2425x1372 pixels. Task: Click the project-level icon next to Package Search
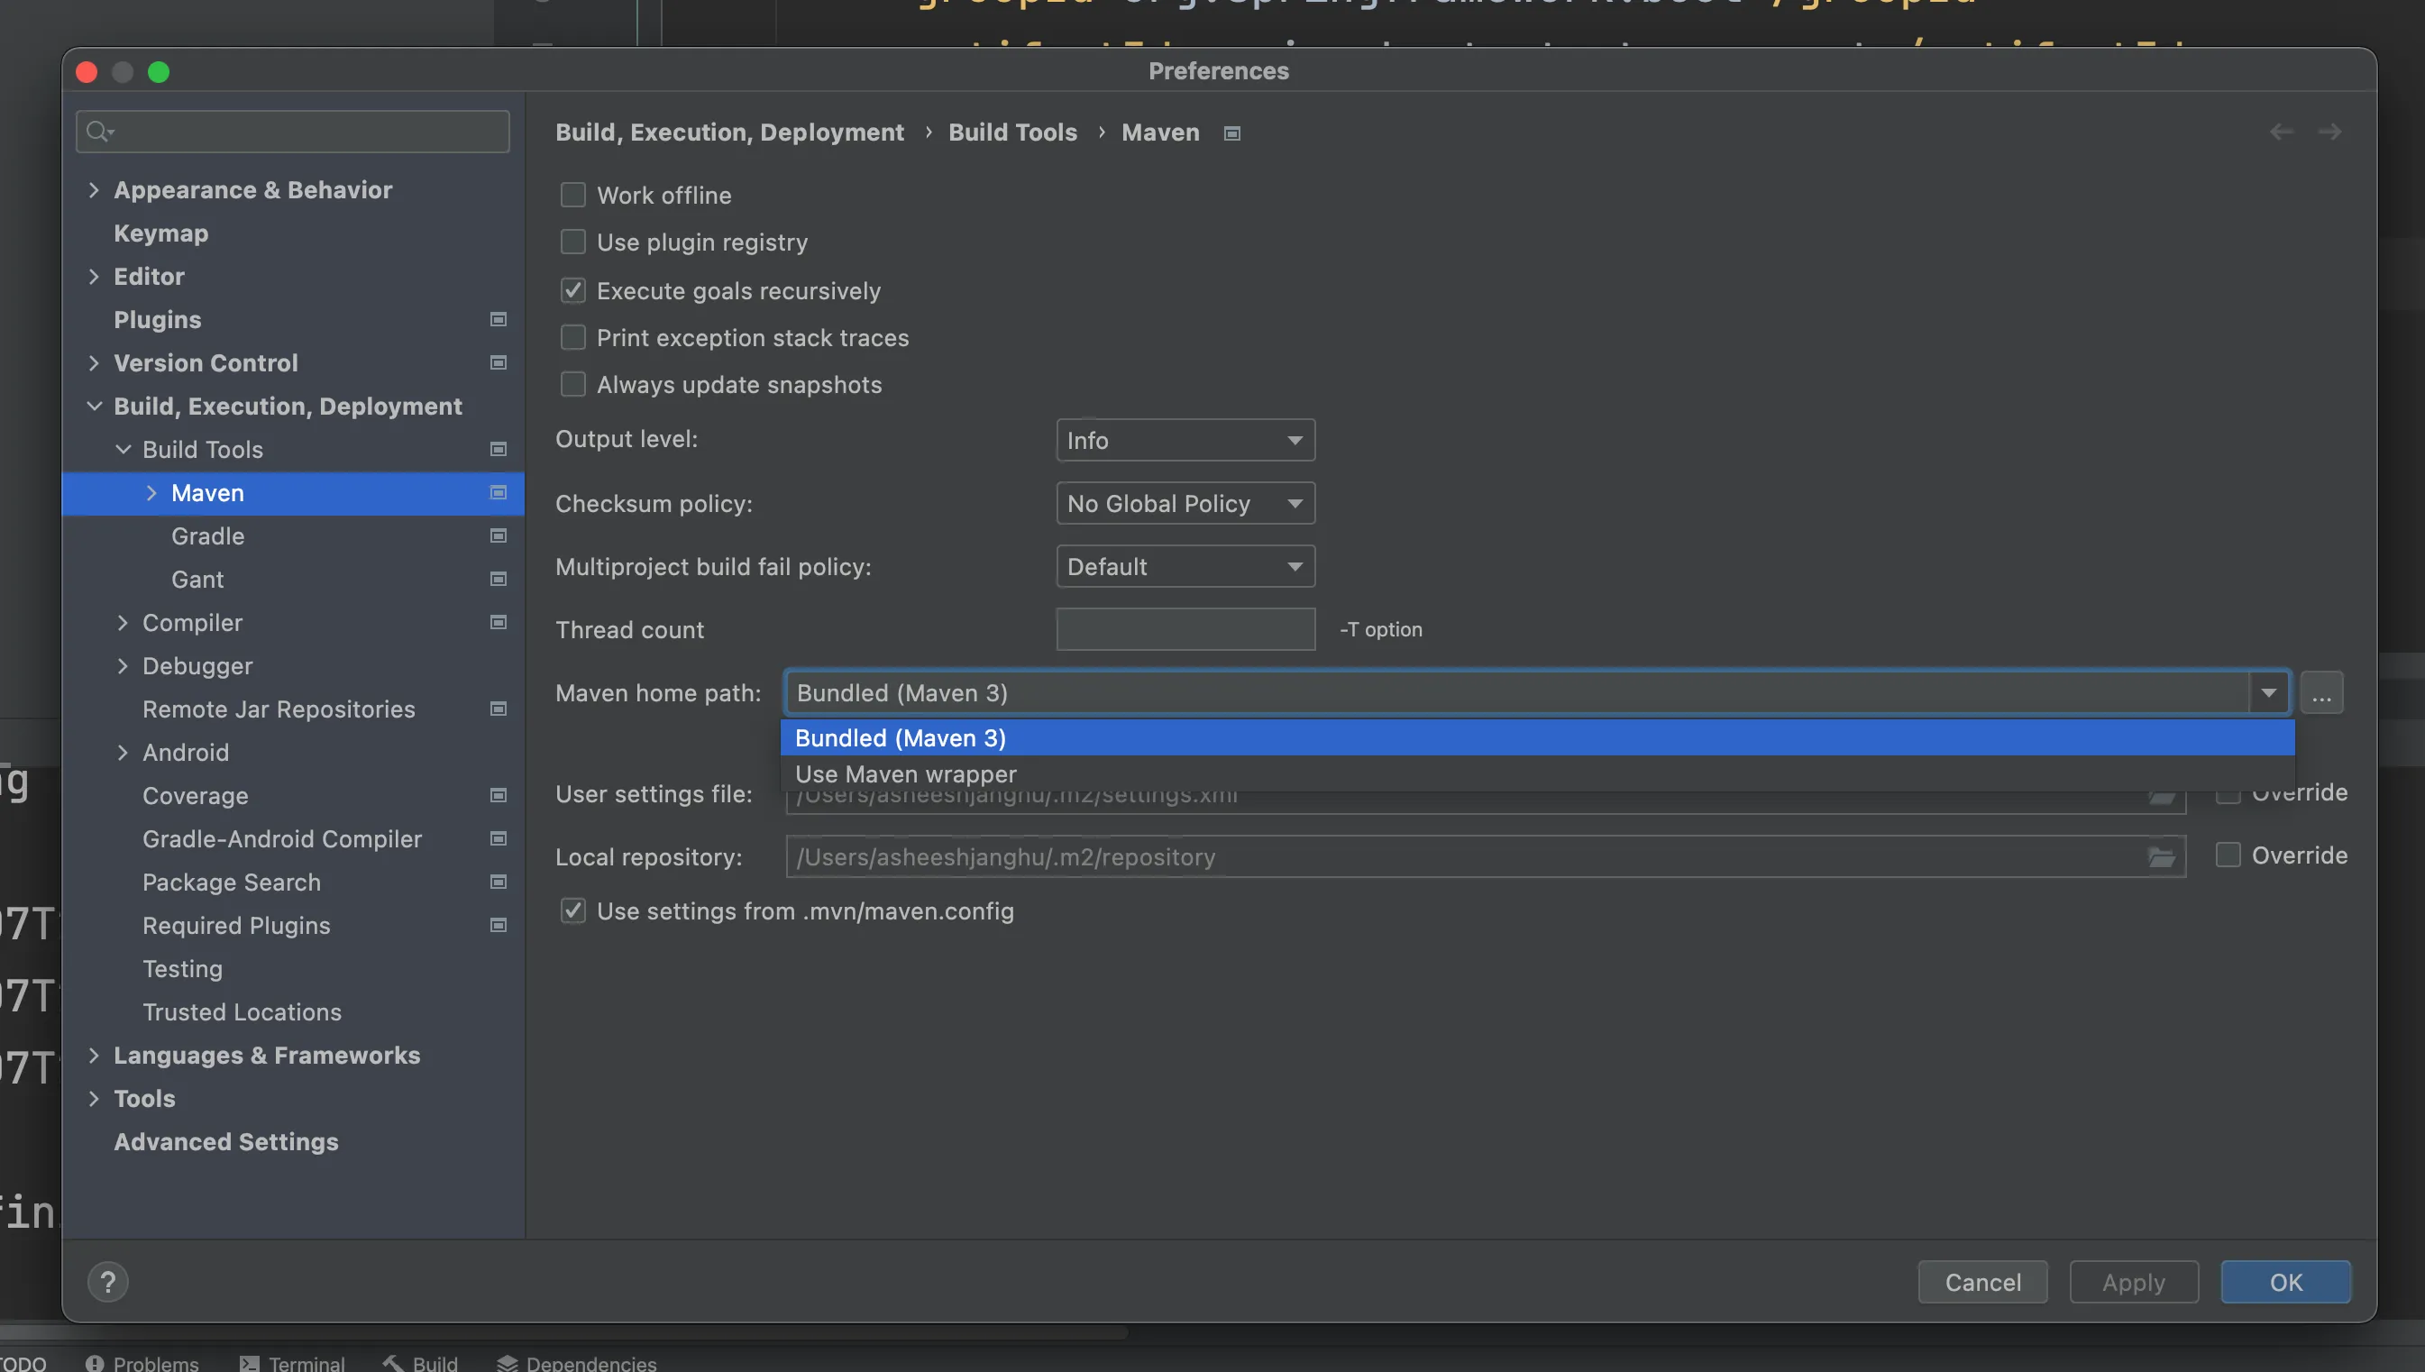pyautogui.click(x=499, y=883)
